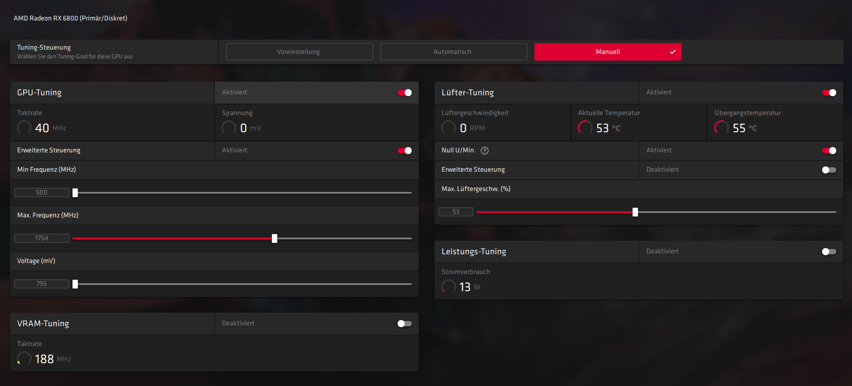Image resolution: width=852 pixels, height=386 pixels.
Task: Click the Aktuelle Temperatur gauge icon
Action: click(x=585, y=128)
